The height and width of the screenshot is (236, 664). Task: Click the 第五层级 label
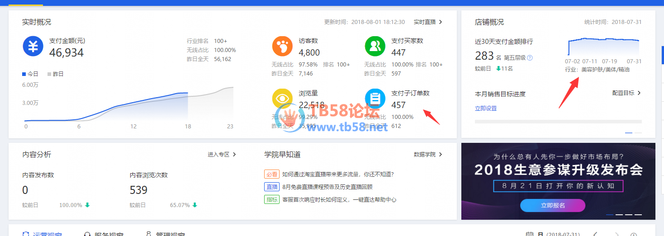click(x=515, y=58)
